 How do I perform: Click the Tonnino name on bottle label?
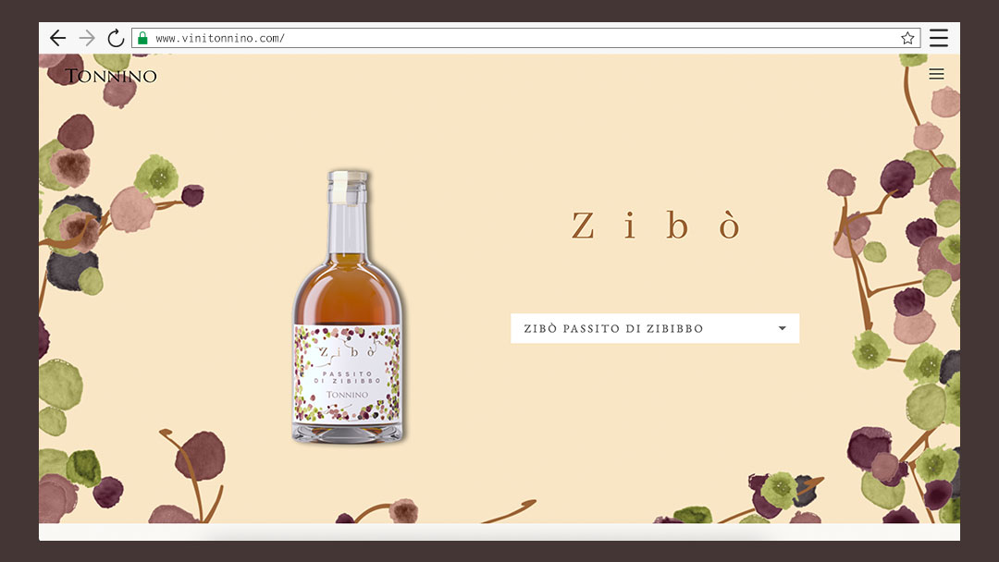pyautogui.click(x=347, y=395)
